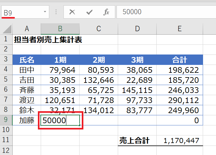Select cell containing 田中

(x=27, y=70)
